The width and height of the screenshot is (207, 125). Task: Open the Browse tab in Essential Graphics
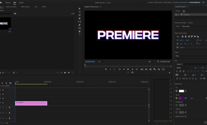tap(178, 11)
